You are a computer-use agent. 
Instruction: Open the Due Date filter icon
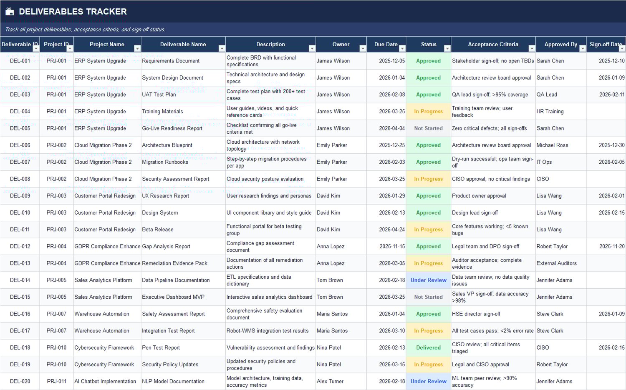[402, 49]
